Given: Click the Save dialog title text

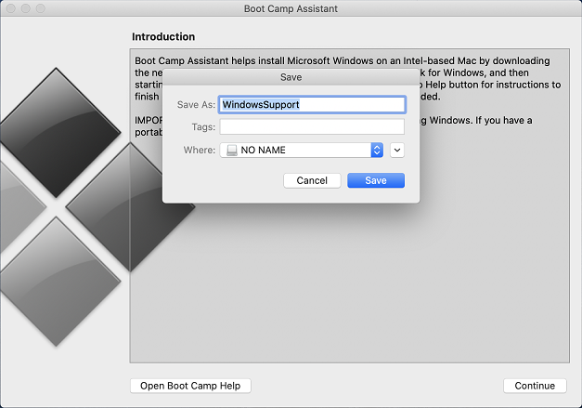Looking at the screenshot, I should coord(291,77).
